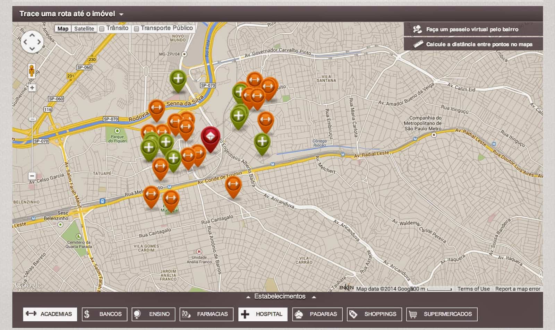Collapse Estabelecimentos using the left arrow
The width and height of the screenshot is (555, 330).
point(248,297)
